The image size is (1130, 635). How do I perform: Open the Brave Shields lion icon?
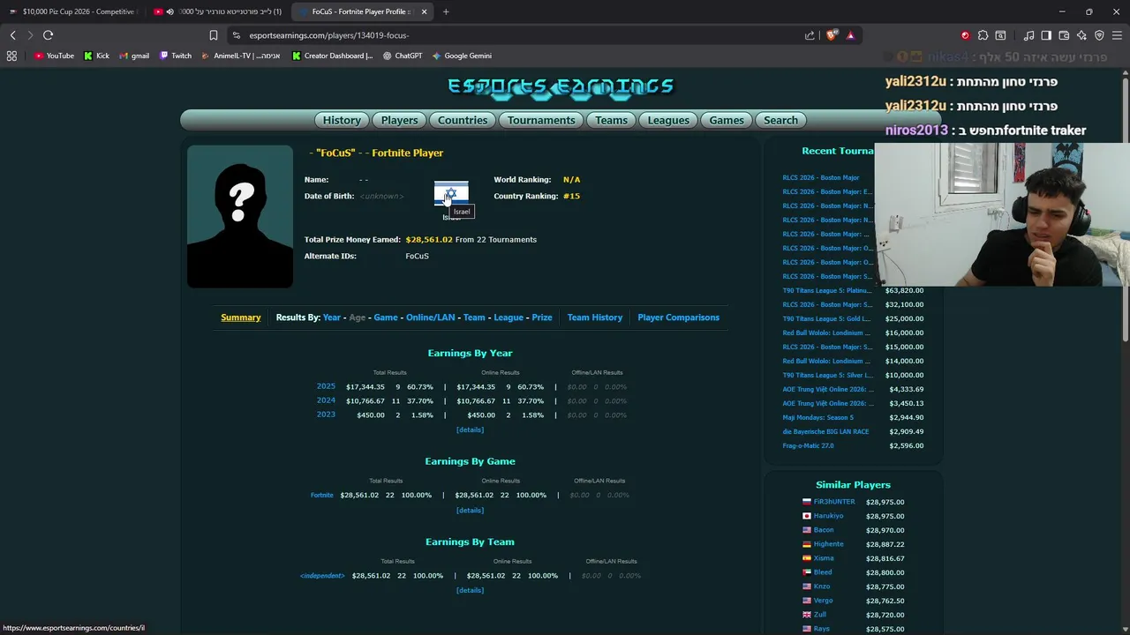pyautogui.click(x=831, y=35)
